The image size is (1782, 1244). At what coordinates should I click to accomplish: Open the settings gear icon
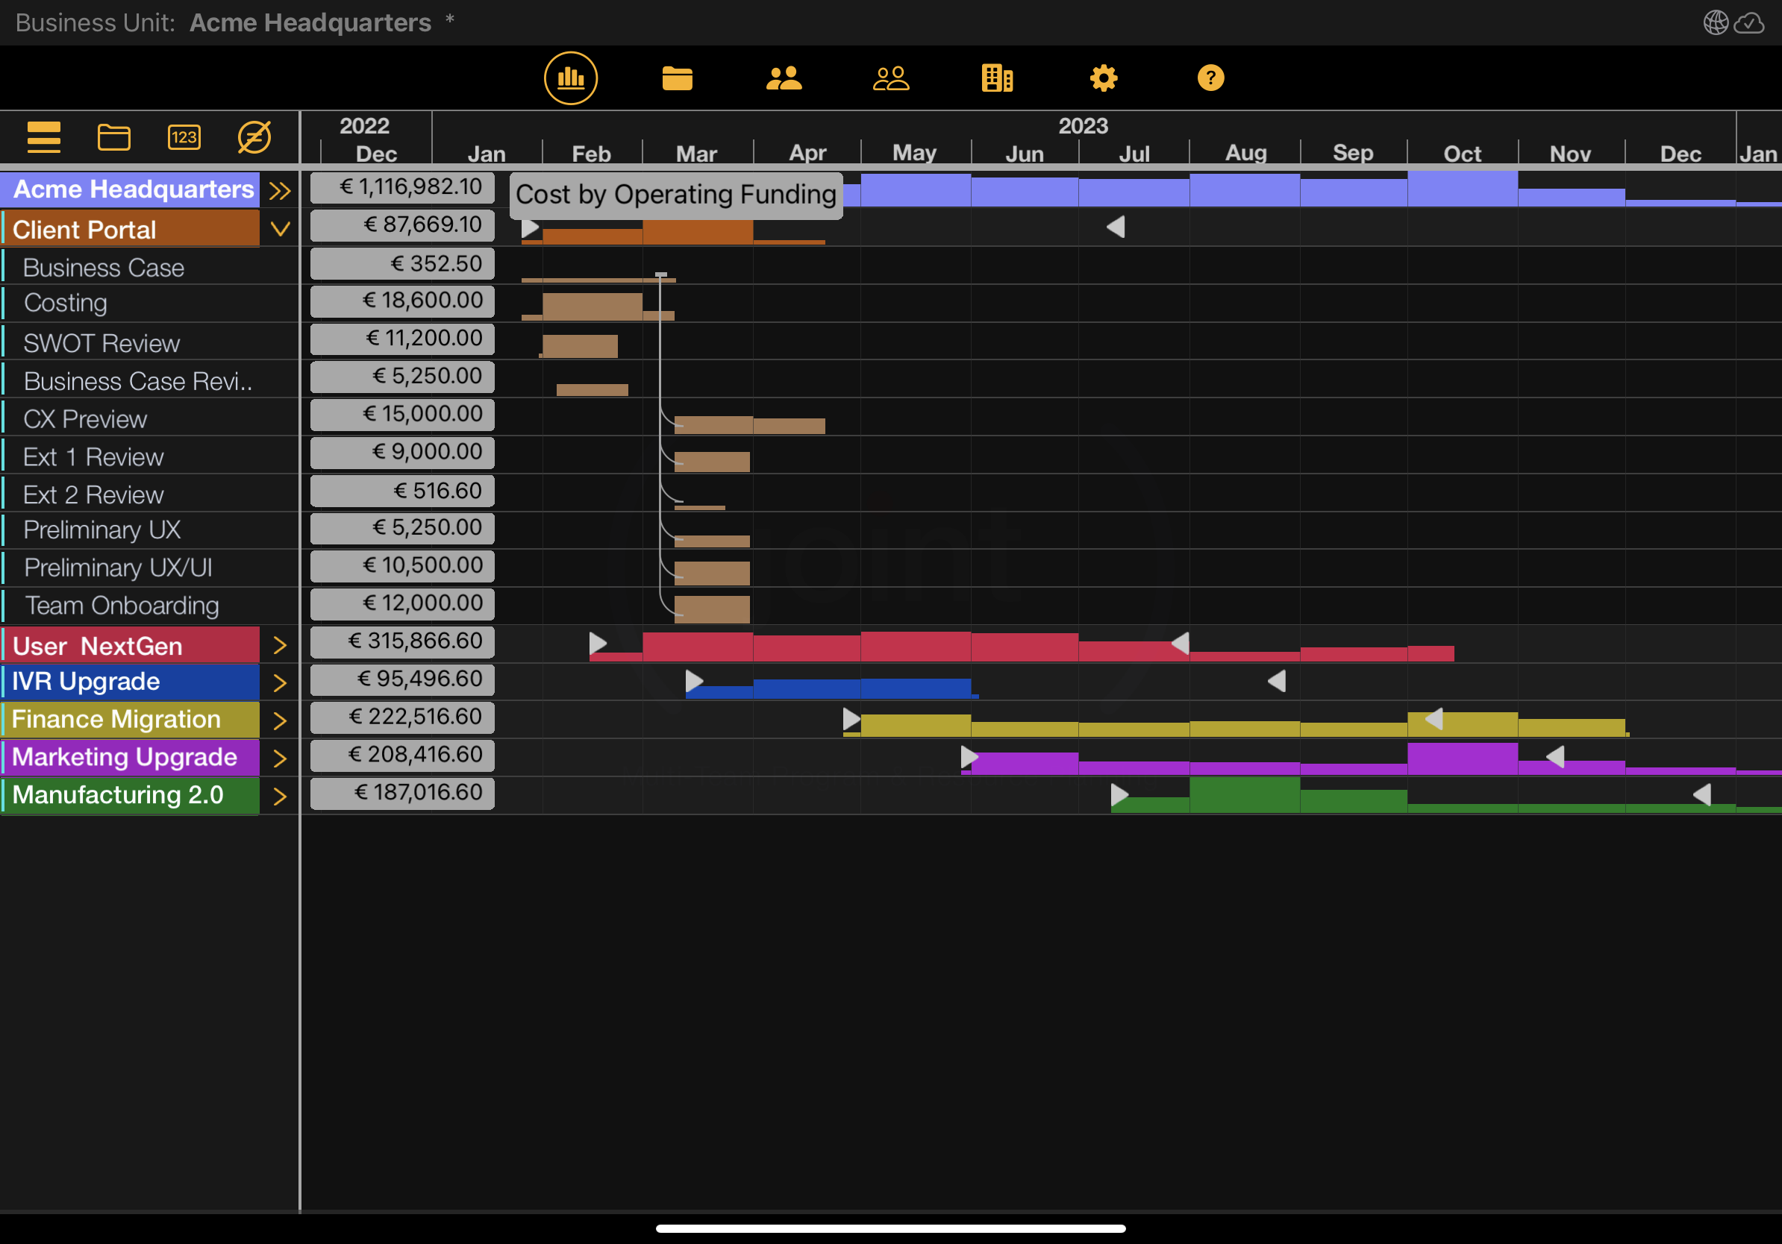tap(1103, 78)
